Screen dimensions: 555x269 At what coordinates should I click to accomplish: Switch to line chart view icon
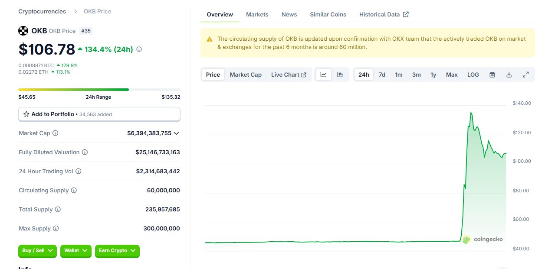[323, 75]
